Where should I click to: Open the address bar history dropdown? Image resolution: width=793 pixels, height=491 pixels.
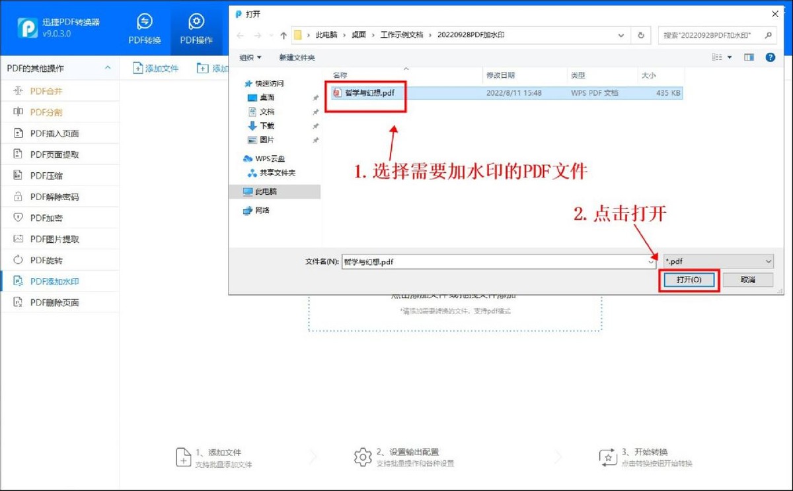[621, 36]
